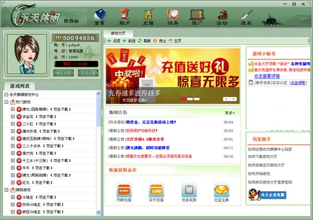The width and height of the screenshot is (313, 220).
Task: Click the red icon beside 红九
Action: pos(19,182)
